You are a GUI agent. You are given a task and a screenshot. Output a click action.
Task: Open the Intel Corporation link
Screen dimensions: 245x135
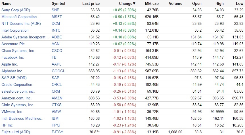pyautogui.click(x=15, y=31)
